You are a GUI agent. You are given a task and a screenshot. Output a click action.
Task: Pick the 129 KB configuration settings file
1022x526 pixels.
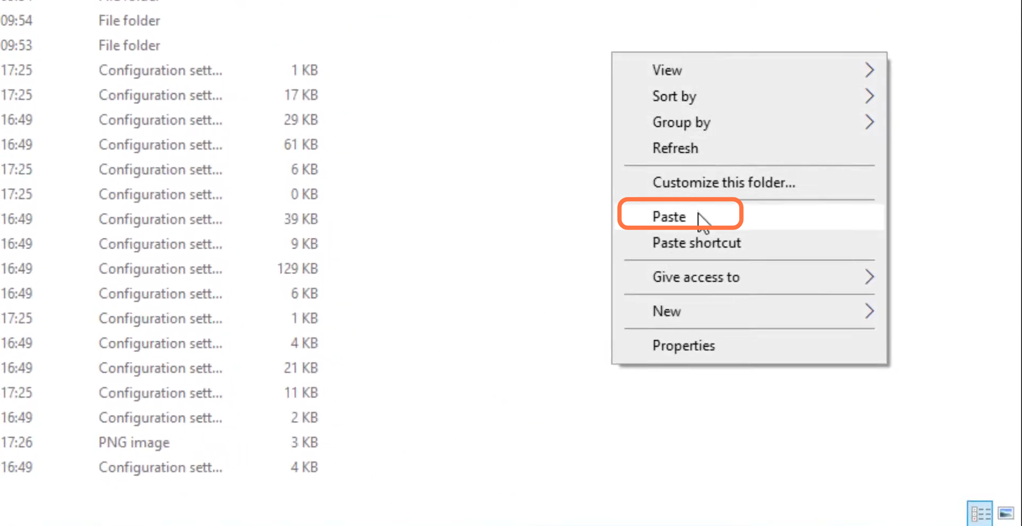click(160, 268)
